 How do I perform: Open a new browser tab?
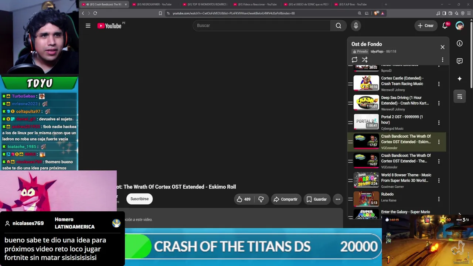click(x=386, y=4)
